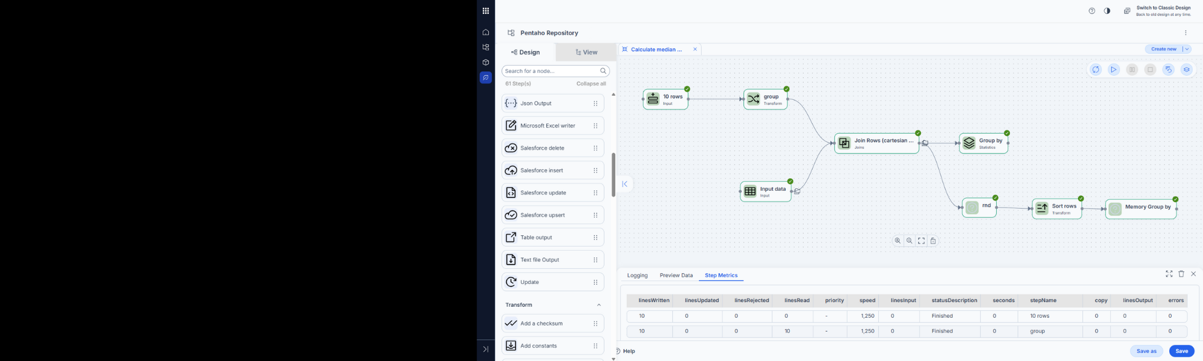Viewport: 1203px width, 361px height.
Task: Toggle the dark/light theme contrast icon
Action: (x=1107, y=11)
